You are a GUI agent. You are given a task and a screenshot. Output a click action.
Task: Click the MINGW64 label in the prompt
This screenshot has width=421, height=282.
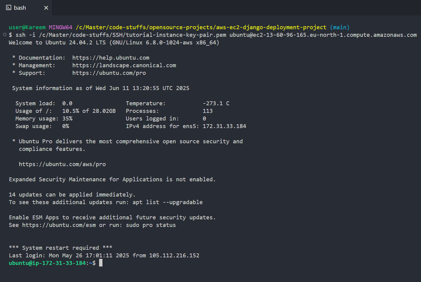coord(60,27)
